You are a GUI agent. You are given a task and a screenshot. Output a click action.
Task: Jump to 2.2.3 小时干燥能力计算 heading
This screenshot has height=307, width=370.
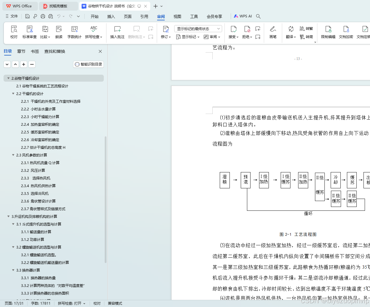pyautogui.click(x=40, y=117)
